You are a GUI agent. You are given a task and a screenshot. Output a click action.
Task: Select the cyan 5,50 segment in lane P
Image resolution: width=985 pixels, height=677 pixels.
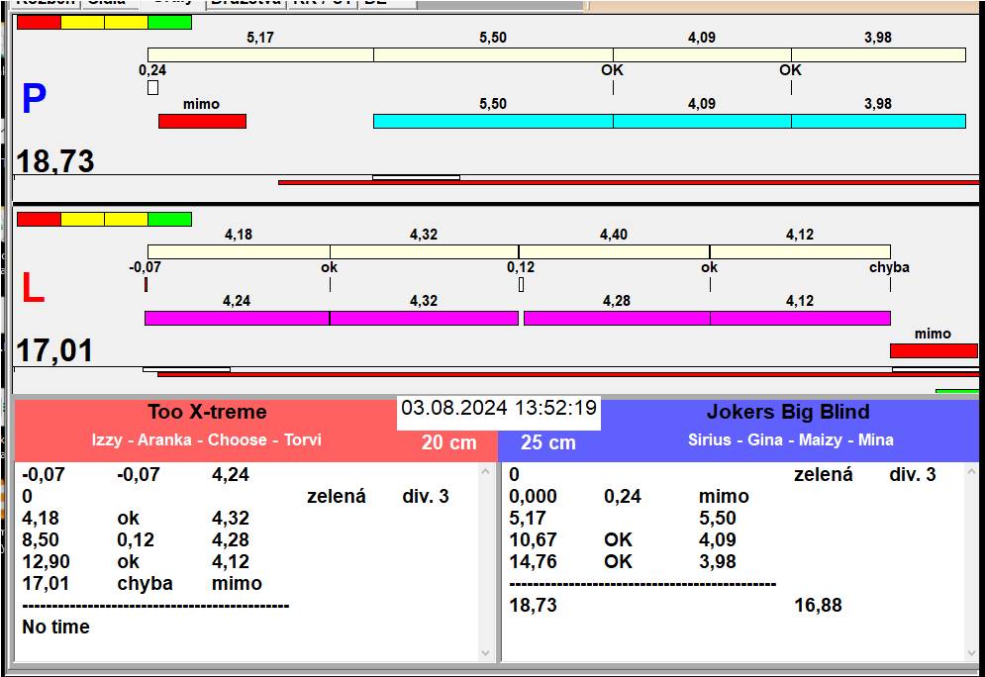pos(492,121)
